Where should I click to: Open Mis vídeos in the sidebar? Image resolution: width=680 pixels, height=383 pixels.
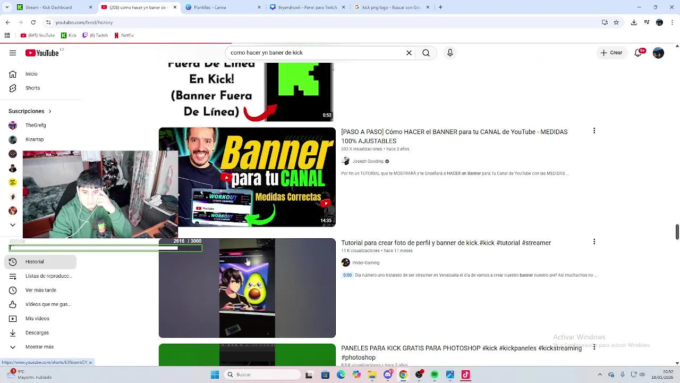[x=40, y=319]
